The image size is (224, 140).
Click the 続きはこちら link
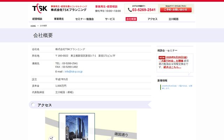pos(172,67)
